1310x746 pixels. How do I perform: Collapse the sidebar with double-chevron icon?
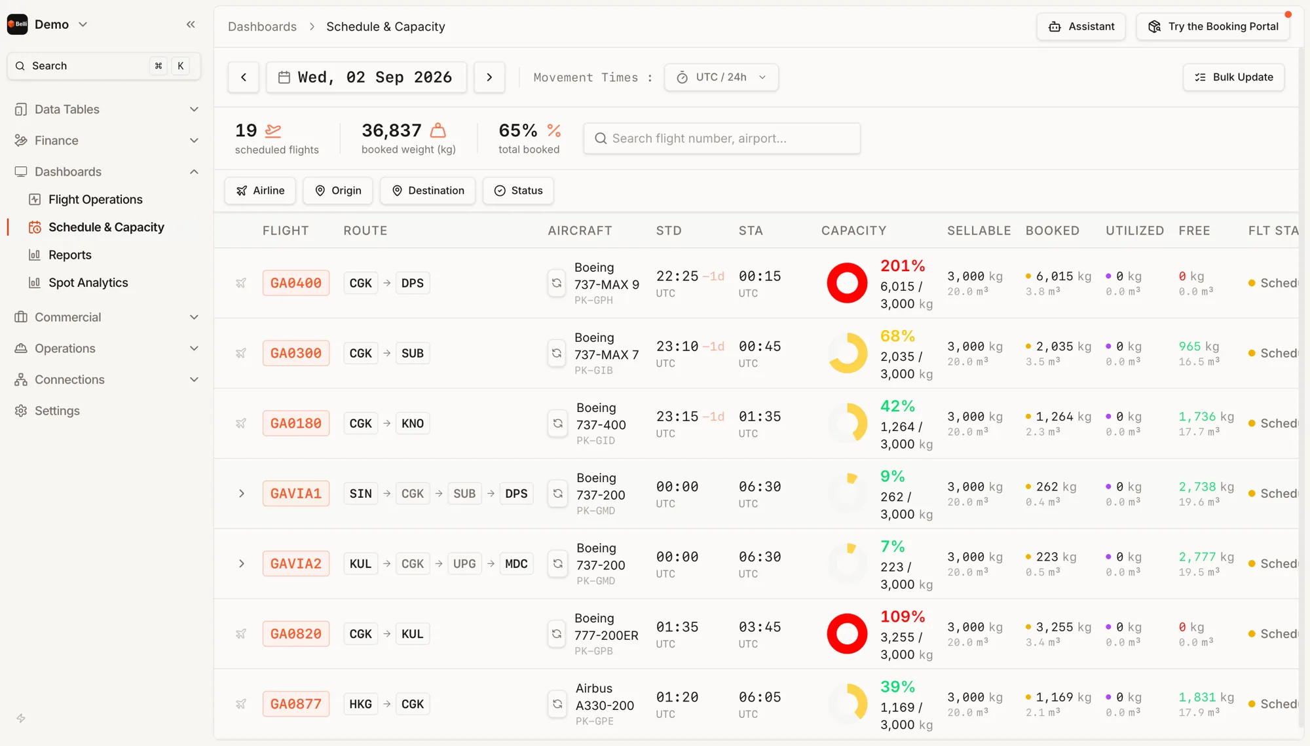pyautogui.click(x=191, y=24)
